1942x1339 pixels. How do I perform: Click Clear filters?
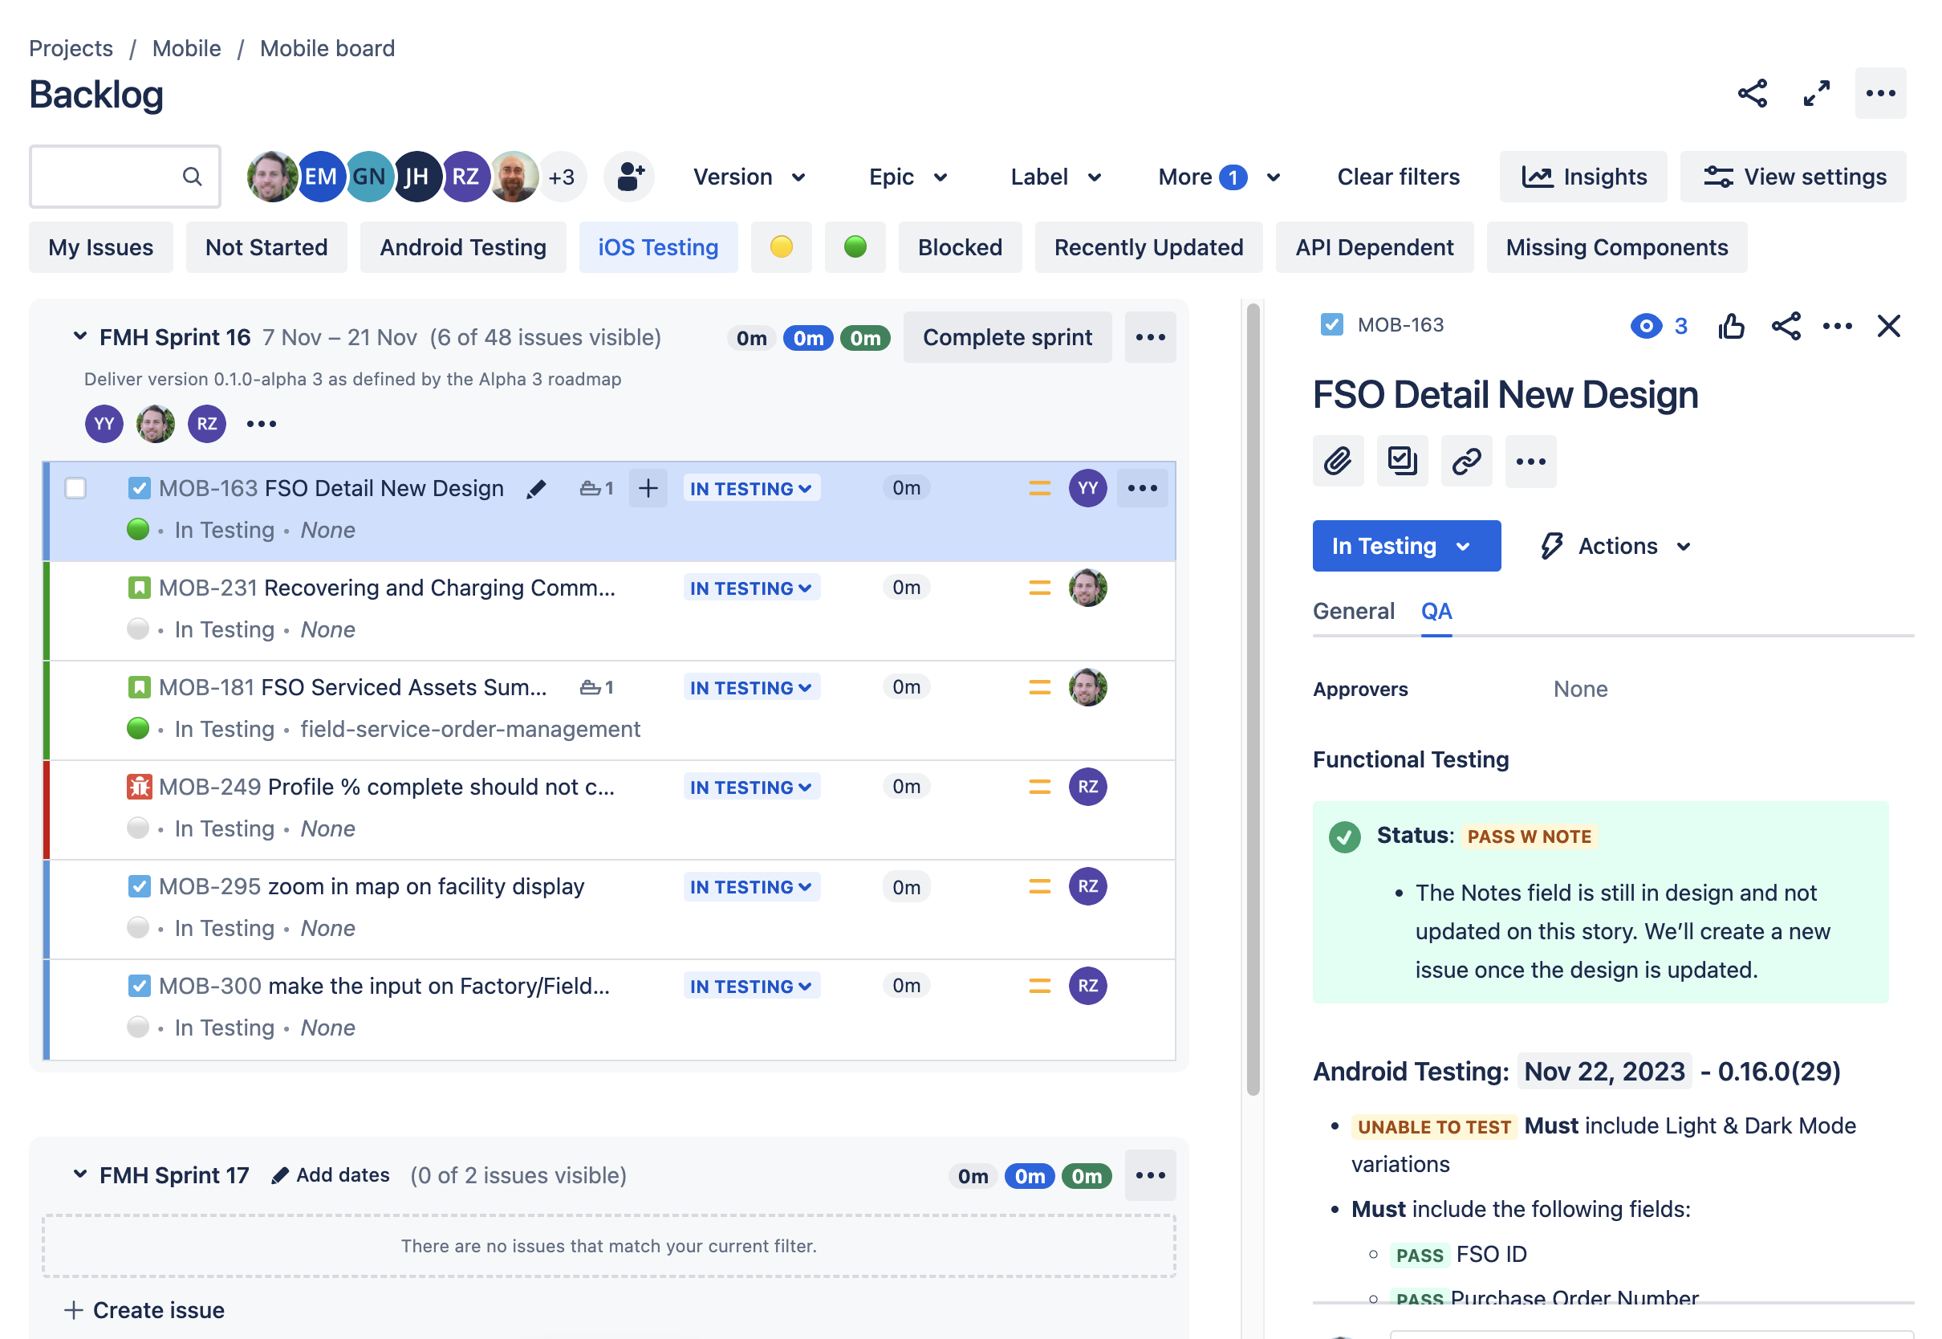click(1398, 177)
